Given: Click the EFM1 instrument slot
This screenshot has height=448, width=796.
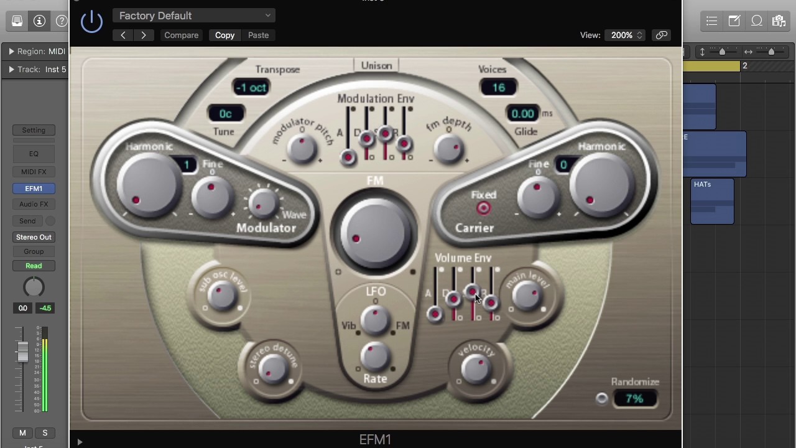Looking at the screenshot, I should [34, 189].
